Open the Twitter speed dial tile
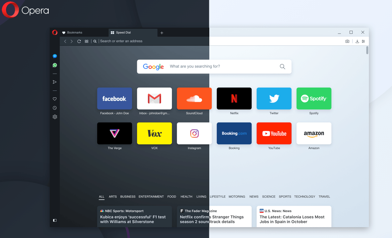 [274, 98]
